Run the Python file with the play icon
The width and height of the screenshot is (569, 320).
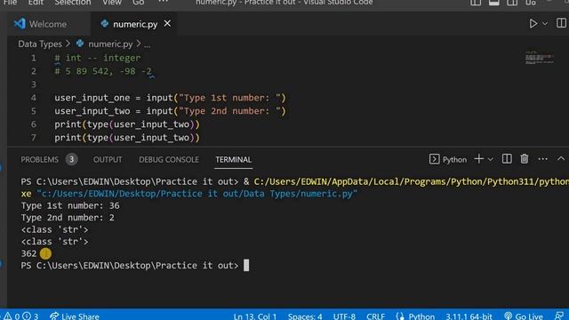coord(533,24)
